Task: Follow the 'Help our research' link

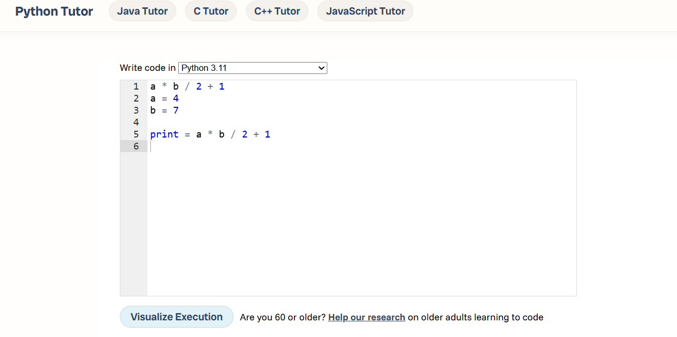Action: pos(366,317)
